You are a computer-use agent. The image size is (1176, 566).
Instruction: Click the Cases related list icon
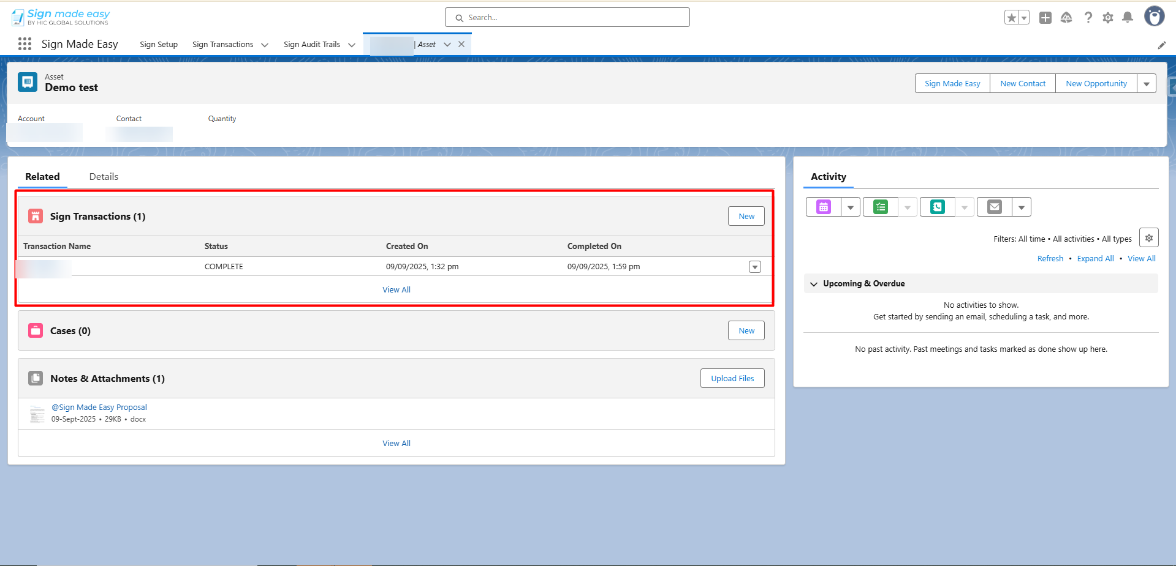coord(36,330)
